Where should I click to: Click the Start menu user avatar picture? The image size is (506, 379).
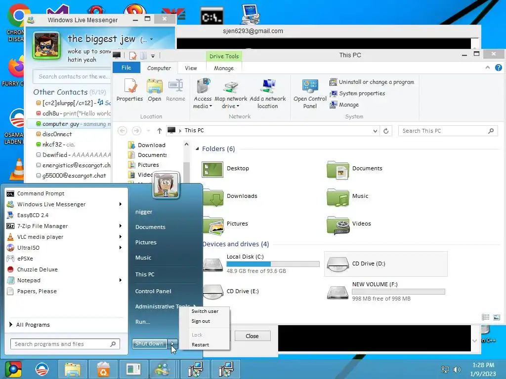[x=166, y=185]
